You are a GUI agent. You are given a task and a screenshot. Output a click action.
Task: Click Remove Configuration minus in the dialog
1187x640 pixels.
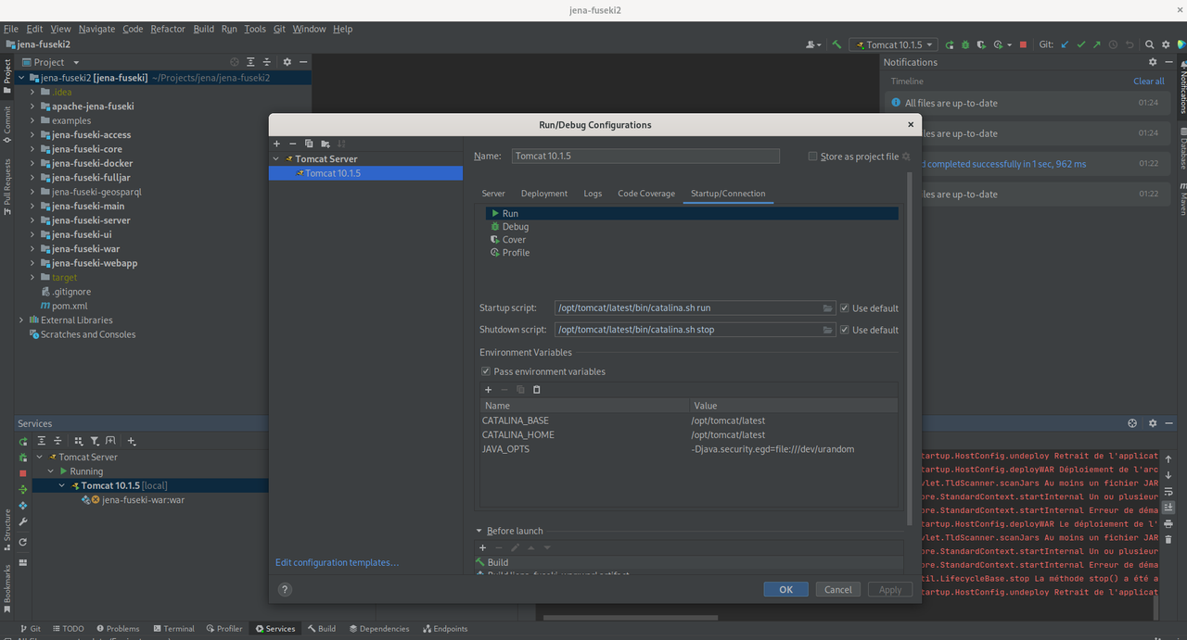click(x=292, y=144)
